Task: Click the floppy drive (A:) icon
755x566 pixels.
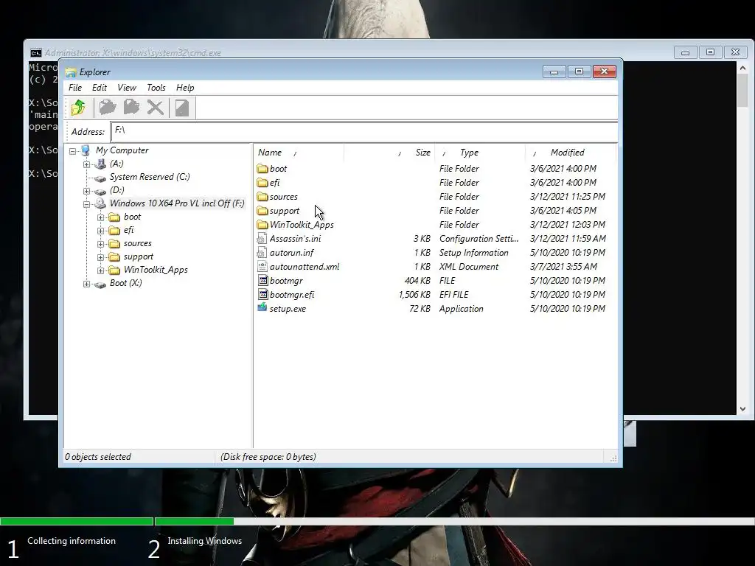Action: click(x=100, y=164)
